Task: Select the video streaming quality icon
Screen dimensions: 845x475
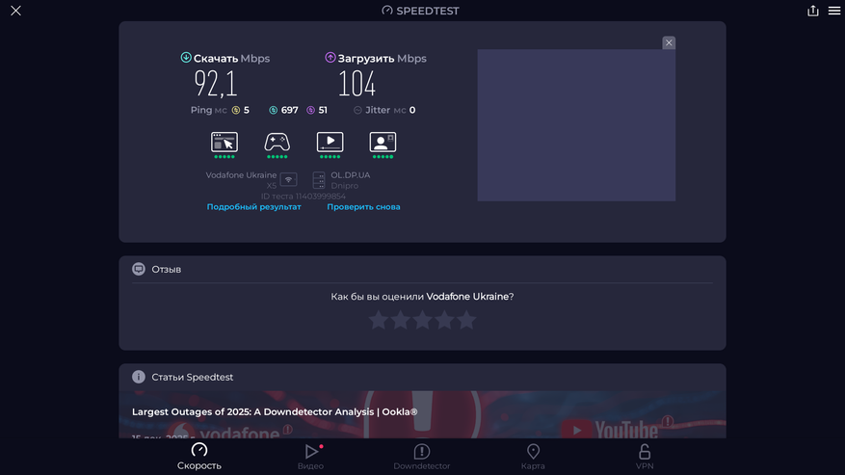Action: (330, 143)
